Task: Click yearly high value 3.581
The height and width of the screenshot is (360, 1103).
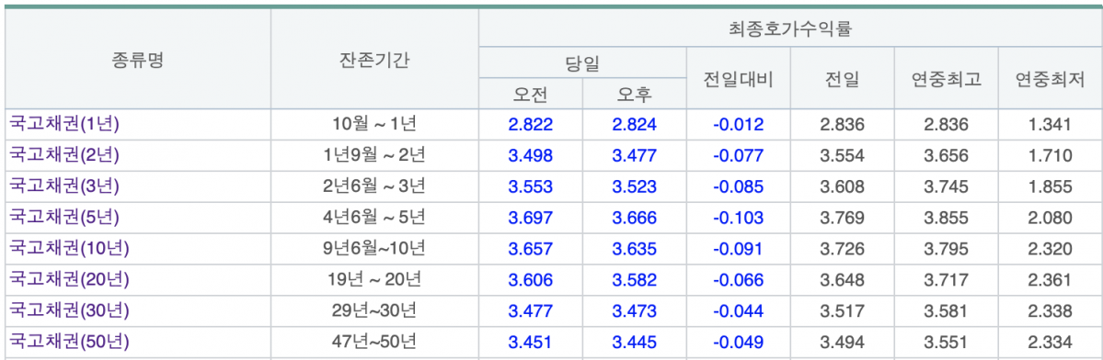Action: coord(946,311)
